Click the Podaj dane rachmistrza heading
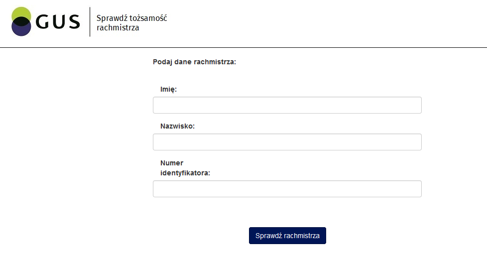The image size is (487, 269). pyautogui.click(x=194, y=62)
